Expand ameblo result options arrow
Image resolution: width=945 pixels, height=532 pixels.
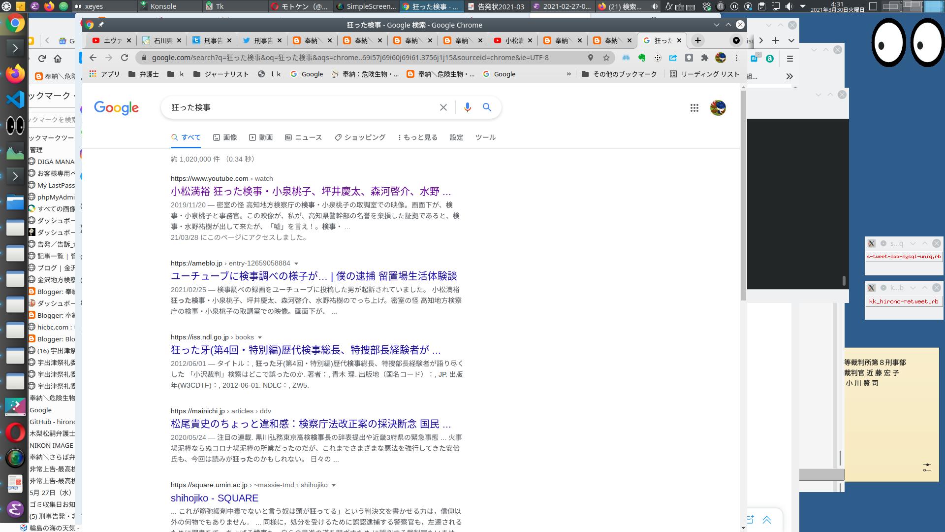296,264
